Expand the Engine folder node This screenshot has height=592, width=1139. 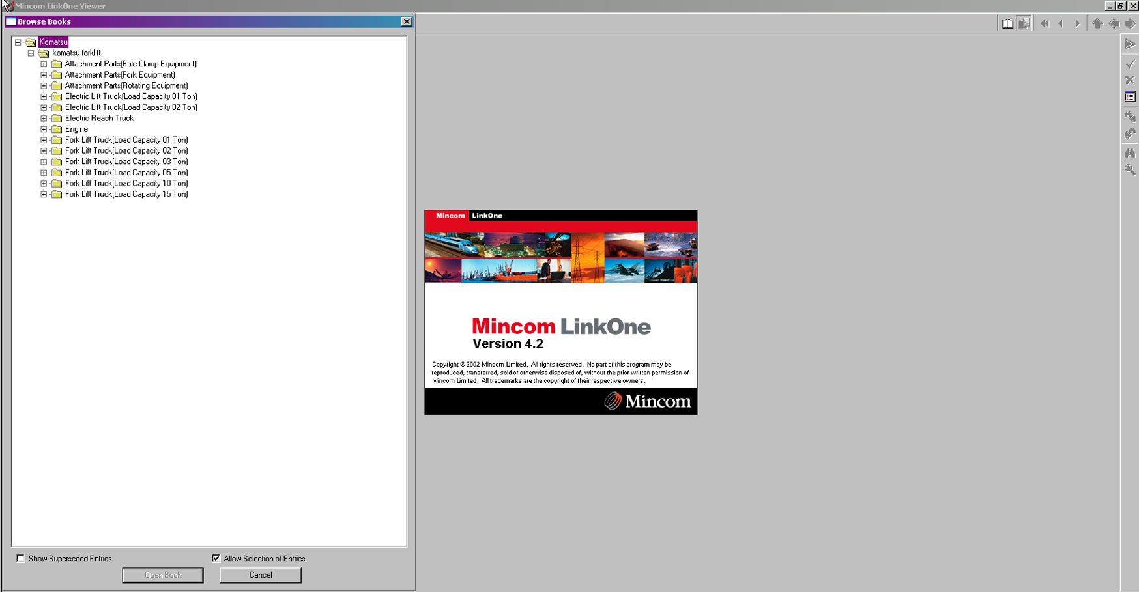click(x=44, y=129)
